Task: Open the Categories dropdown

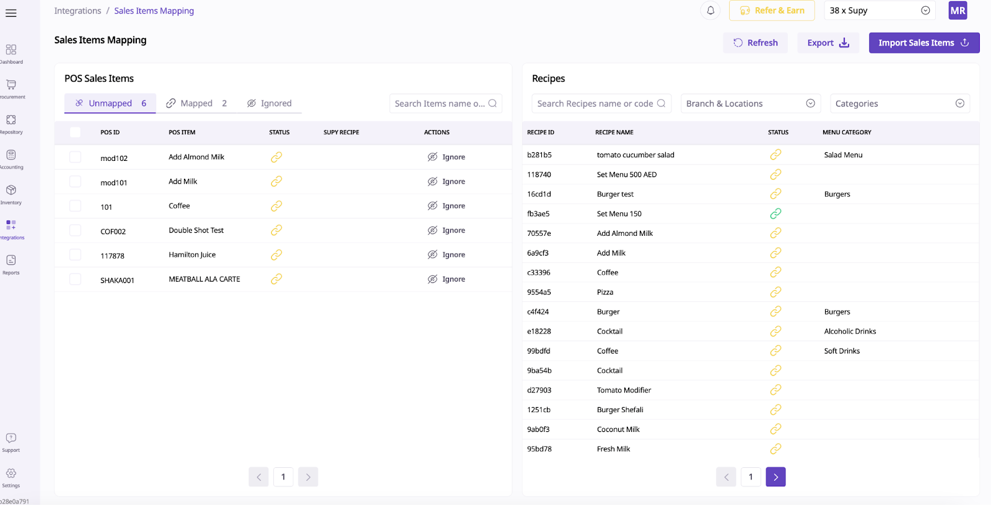Action: click(x=899, y=103)
